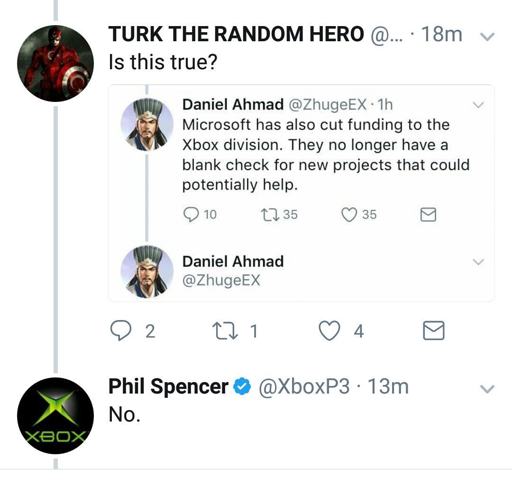The height and width of the screenshot is (477, 512).
Task: Retweet the quoted Microsoft funding tweet
Action: 269,215
